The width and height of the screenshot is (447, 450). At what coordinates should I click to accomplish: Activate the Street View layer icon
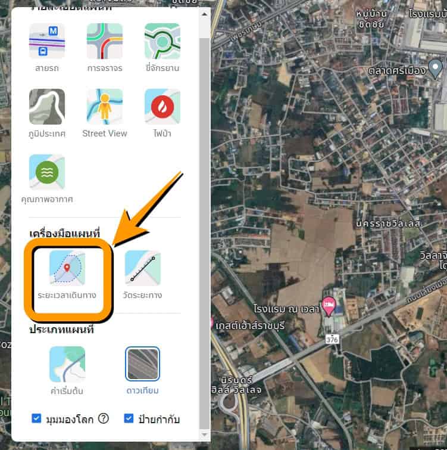point(104,107)
